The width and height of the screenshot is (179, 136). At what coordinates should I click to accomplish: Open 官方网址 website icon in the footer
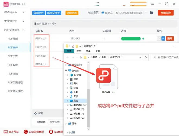pyautogui.click(x=6, y=132)
